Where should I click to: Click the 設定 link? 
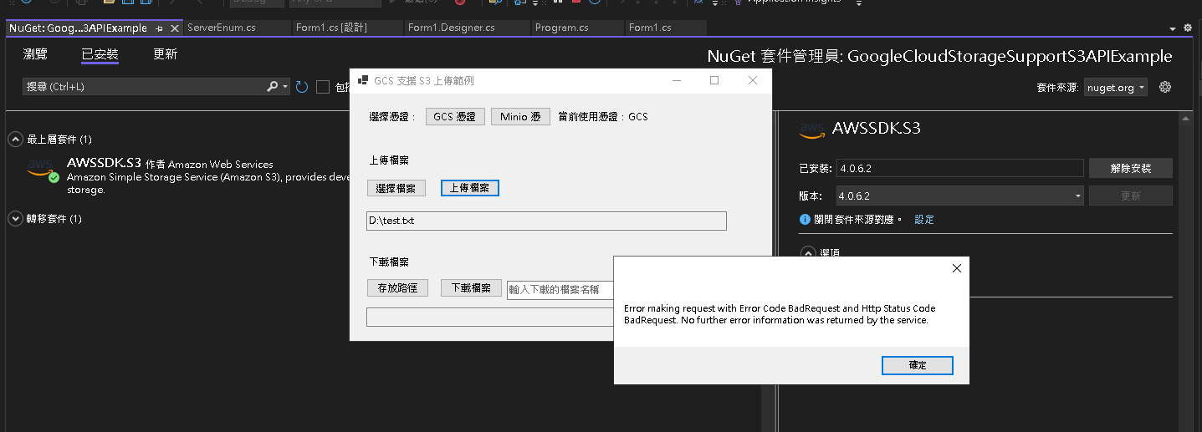coord(924,220)
